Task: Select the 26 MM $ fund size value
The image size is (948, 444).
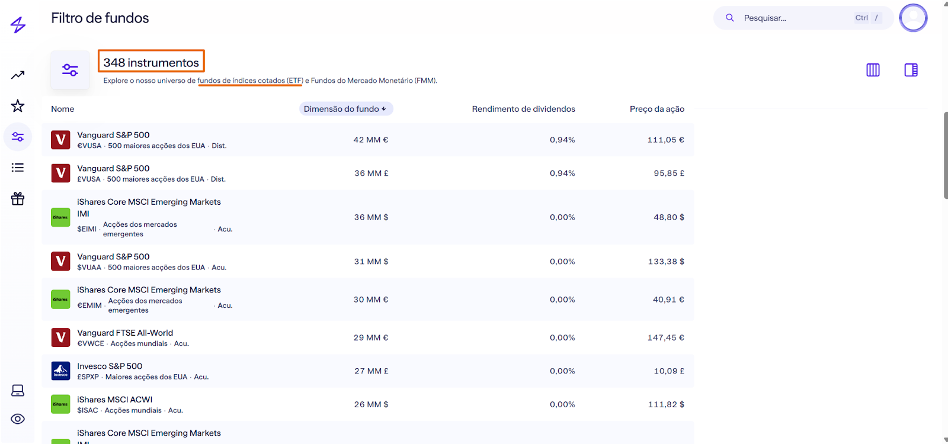Action: click(371, 405)
